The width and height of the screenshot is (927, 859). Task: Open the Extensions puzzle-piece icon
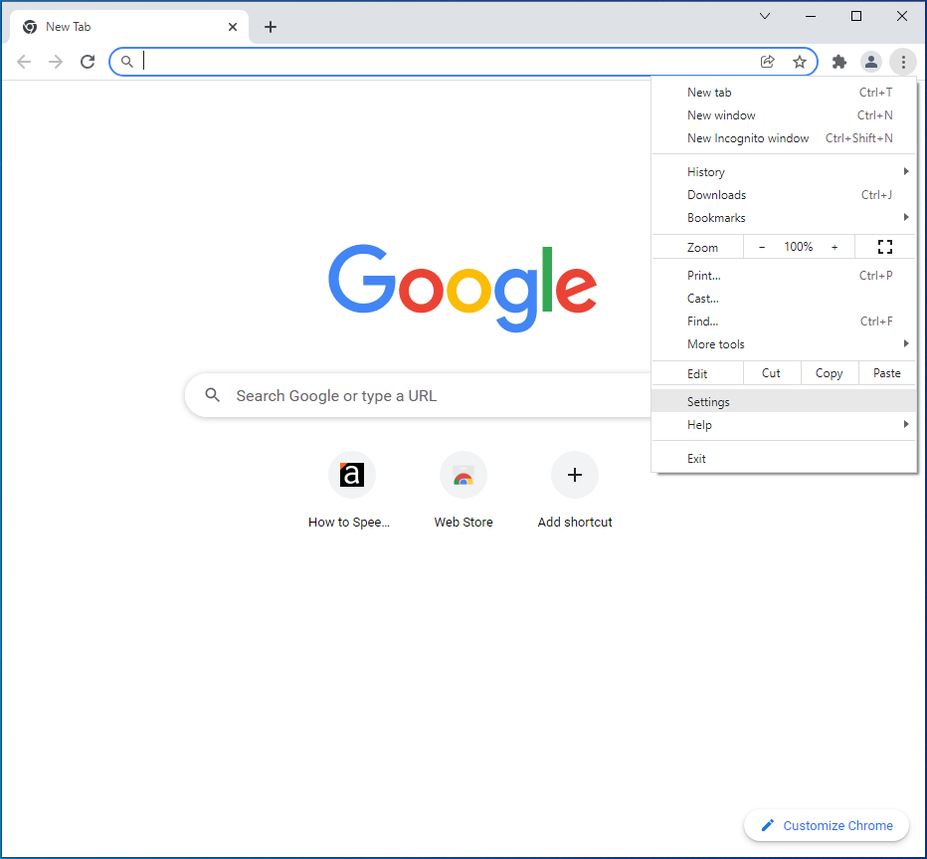pos(838,61)
